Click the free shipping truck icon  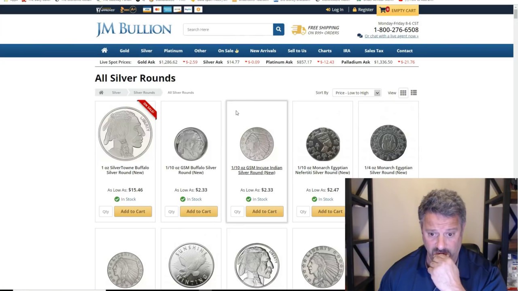(x=299, y=30)
